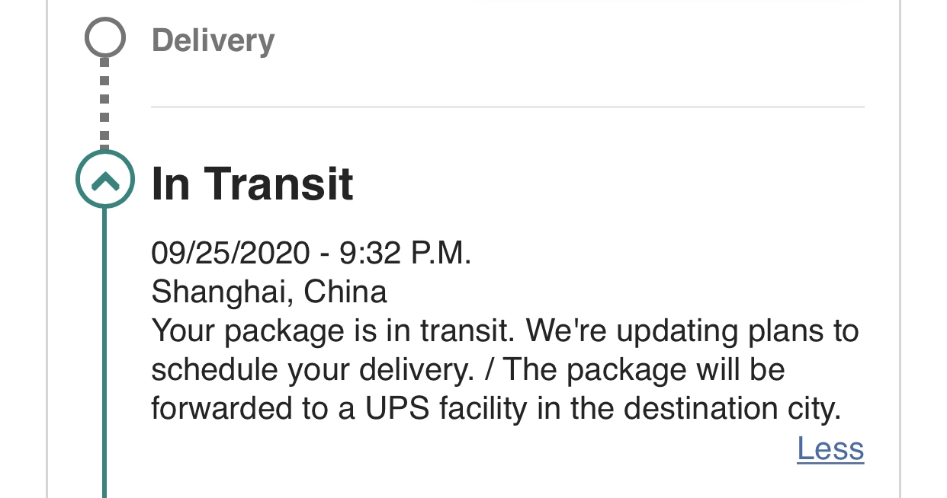This screenshot has height=498, width=947.
Task: Click "We're updating plans to" text
Action: pos(692,331)
